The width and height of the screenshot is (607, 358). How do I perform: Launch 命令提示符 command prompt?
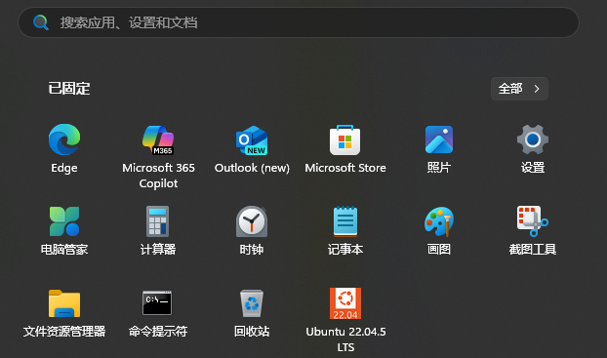(x=157, y=303)
